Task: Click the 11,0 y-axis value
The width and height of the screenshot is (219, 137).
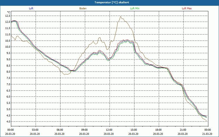Action: point(8,35)
